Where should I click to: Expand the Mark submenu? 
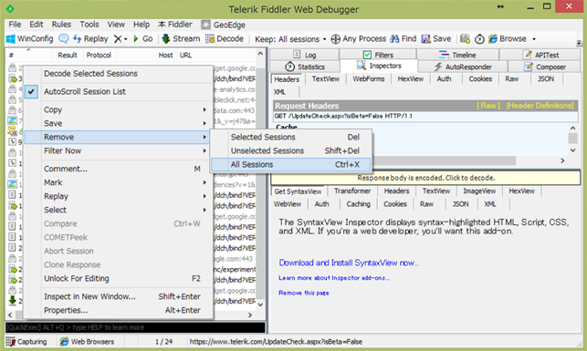point(118,182)
